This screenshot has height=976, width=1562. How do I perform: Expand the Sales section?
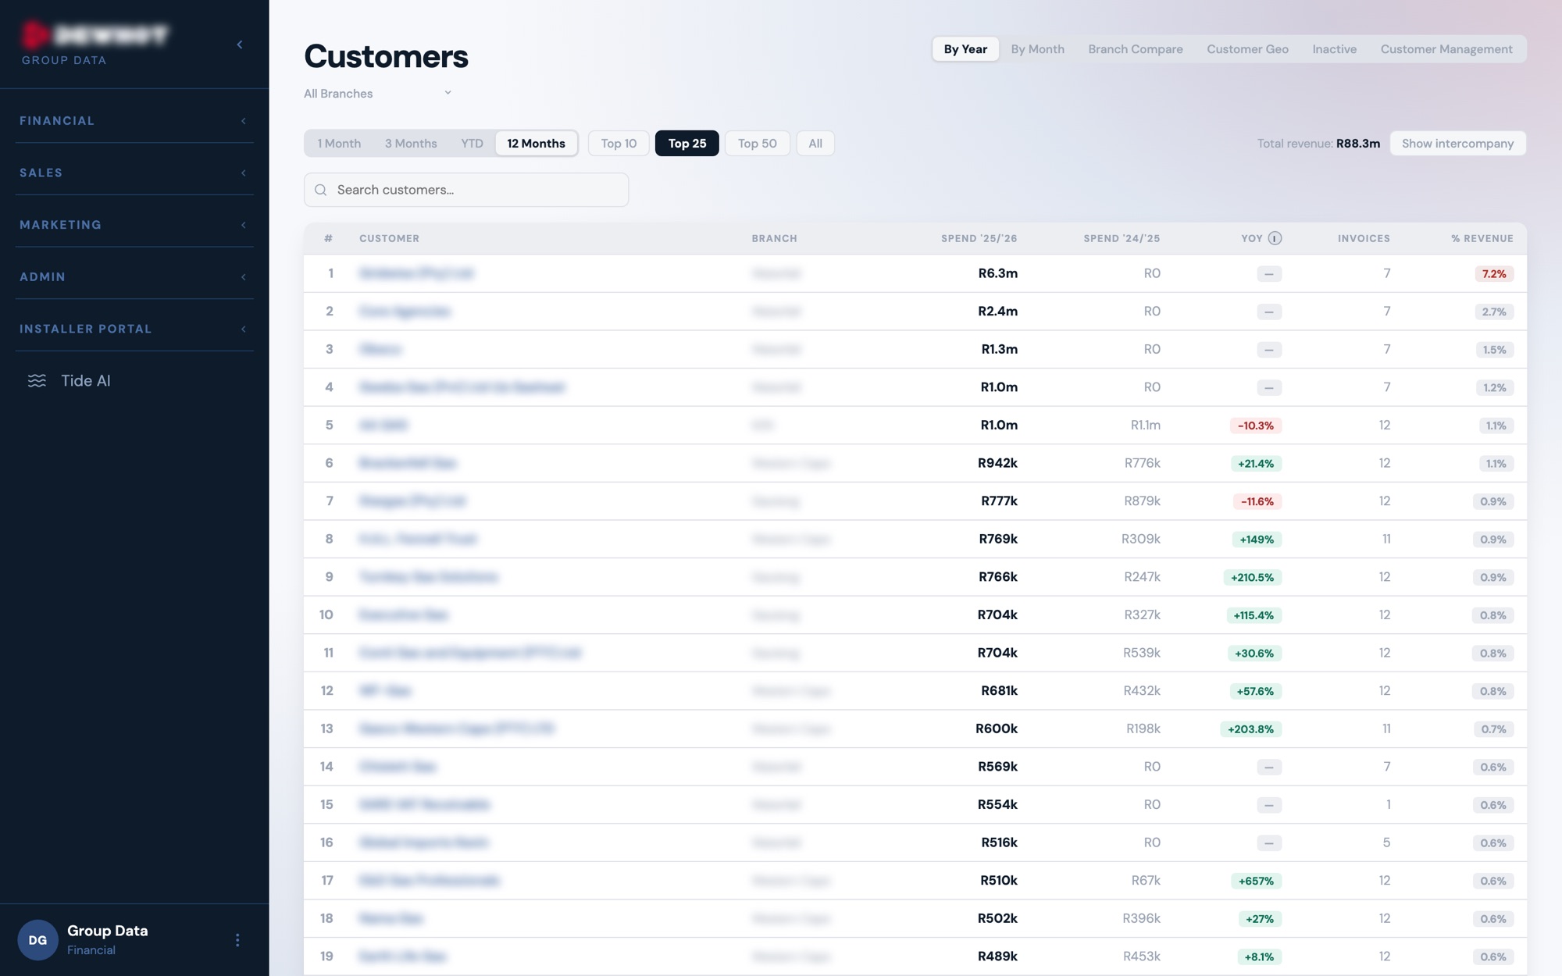[x=134, y=173]
